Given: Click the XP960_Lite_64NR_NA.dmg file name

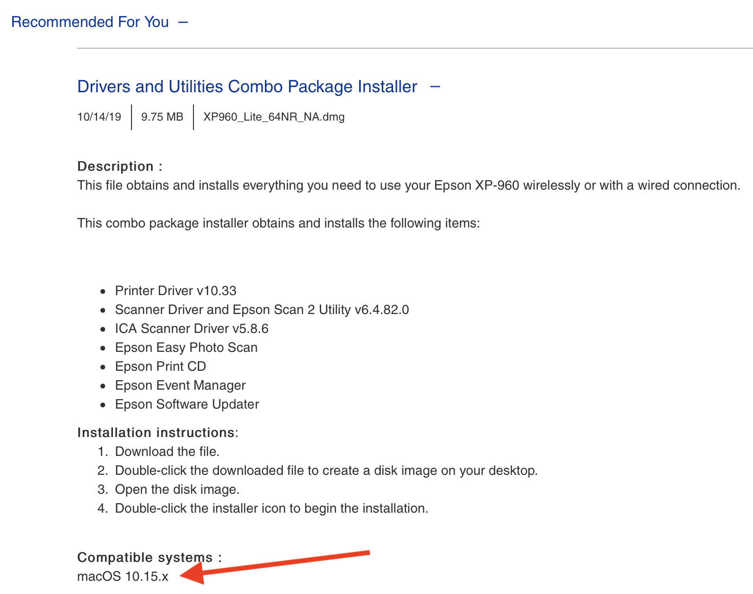Looking at the screenshot, I should [274, 117].
